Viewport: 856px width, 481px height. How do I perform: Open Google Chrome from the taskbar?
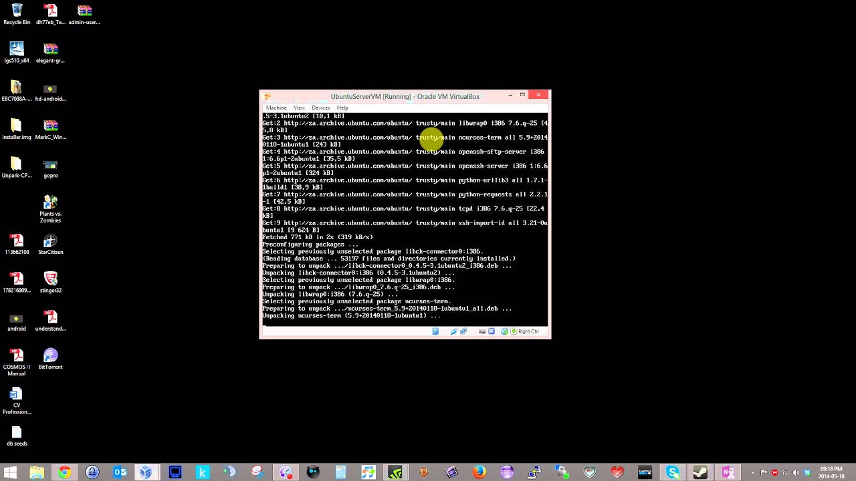pyautogui.click(x=64, y=472)
